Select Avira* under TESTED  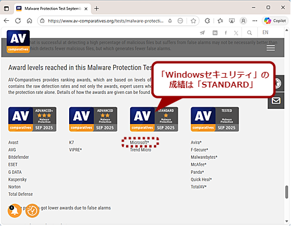coord(196,143)
